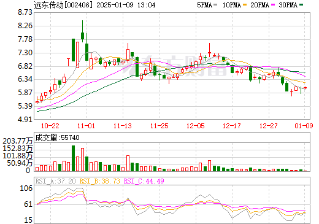The width and height of the screenshot is (319, 224).
Task: Click the 8.73 price axis label
Action: (x=25, y=12)
